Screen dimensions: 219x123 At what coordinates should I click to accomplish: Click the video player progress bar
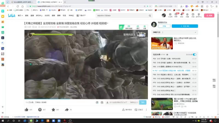click(86, 99)
